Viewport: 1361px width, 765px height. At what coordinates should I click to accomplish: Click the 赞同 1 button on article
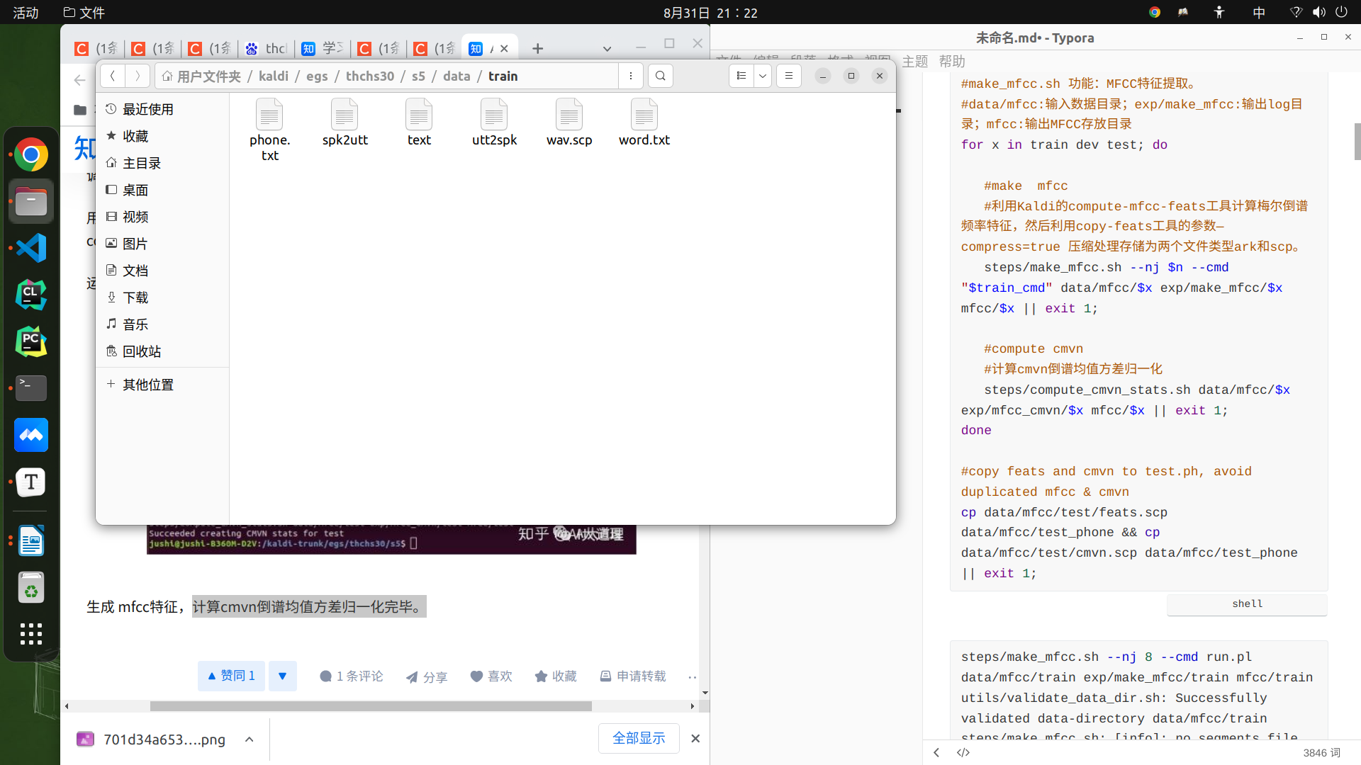tap(231, 675)
